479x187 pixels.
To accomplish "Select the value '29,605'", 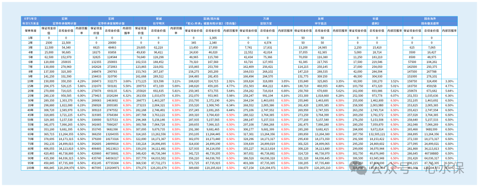I will pos(141,48).
